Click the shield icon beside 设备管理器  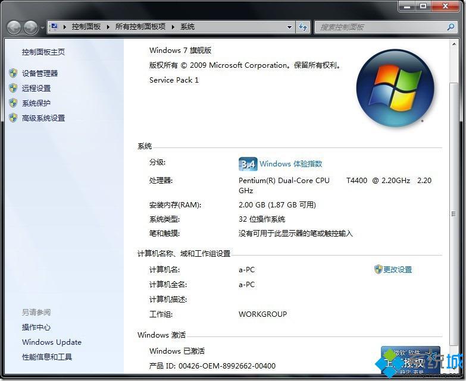[x=13, y=73]
